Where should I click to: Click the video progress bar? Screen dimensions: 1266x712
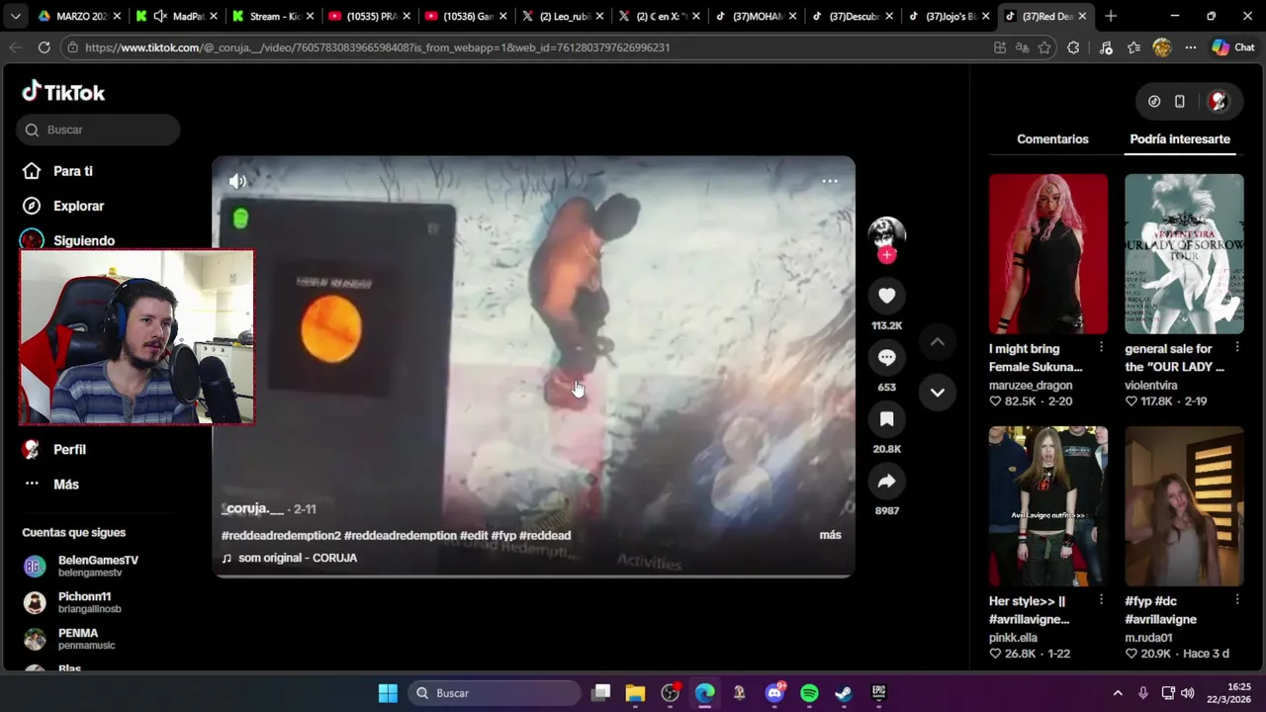click(x=533, y=576)
